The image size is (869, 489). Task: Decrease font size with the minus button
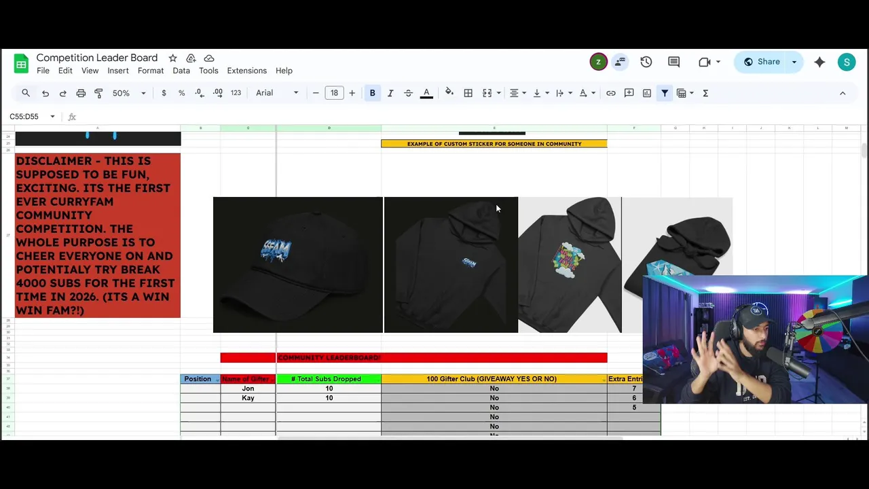[x=316, y=93]
